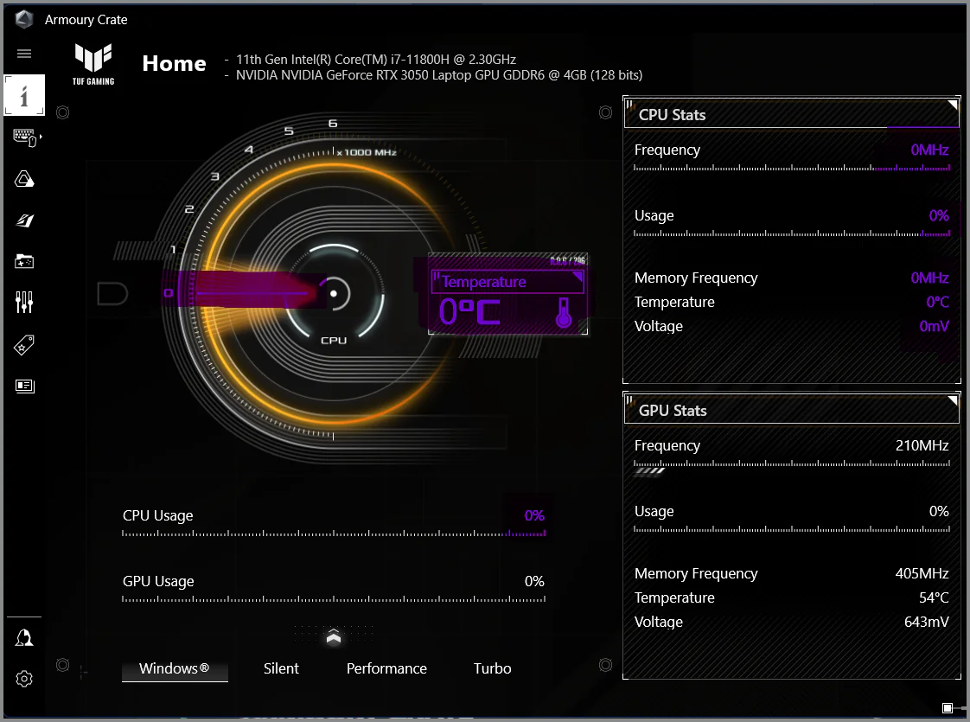Open the user account icon
The height and width of the screenshot is (722, 970).
click(24, 637)
